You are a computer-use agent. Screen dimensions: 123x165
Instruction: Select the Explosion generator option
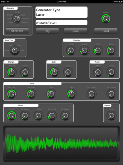(x=26, y=19)
